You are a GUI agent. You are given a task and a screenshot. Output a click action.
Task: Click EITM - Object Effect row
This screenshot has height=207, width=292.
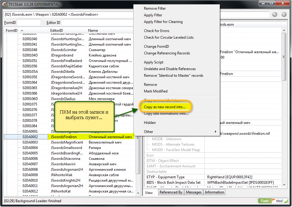pyautogui.click(x=213, y=161)
